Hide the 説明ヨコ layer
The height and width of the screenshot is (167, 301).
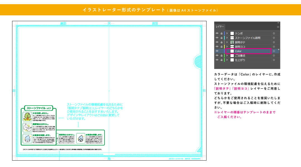tap(217, 47)
